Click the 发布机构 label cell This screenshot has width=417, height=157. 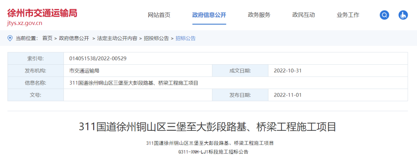36,71
